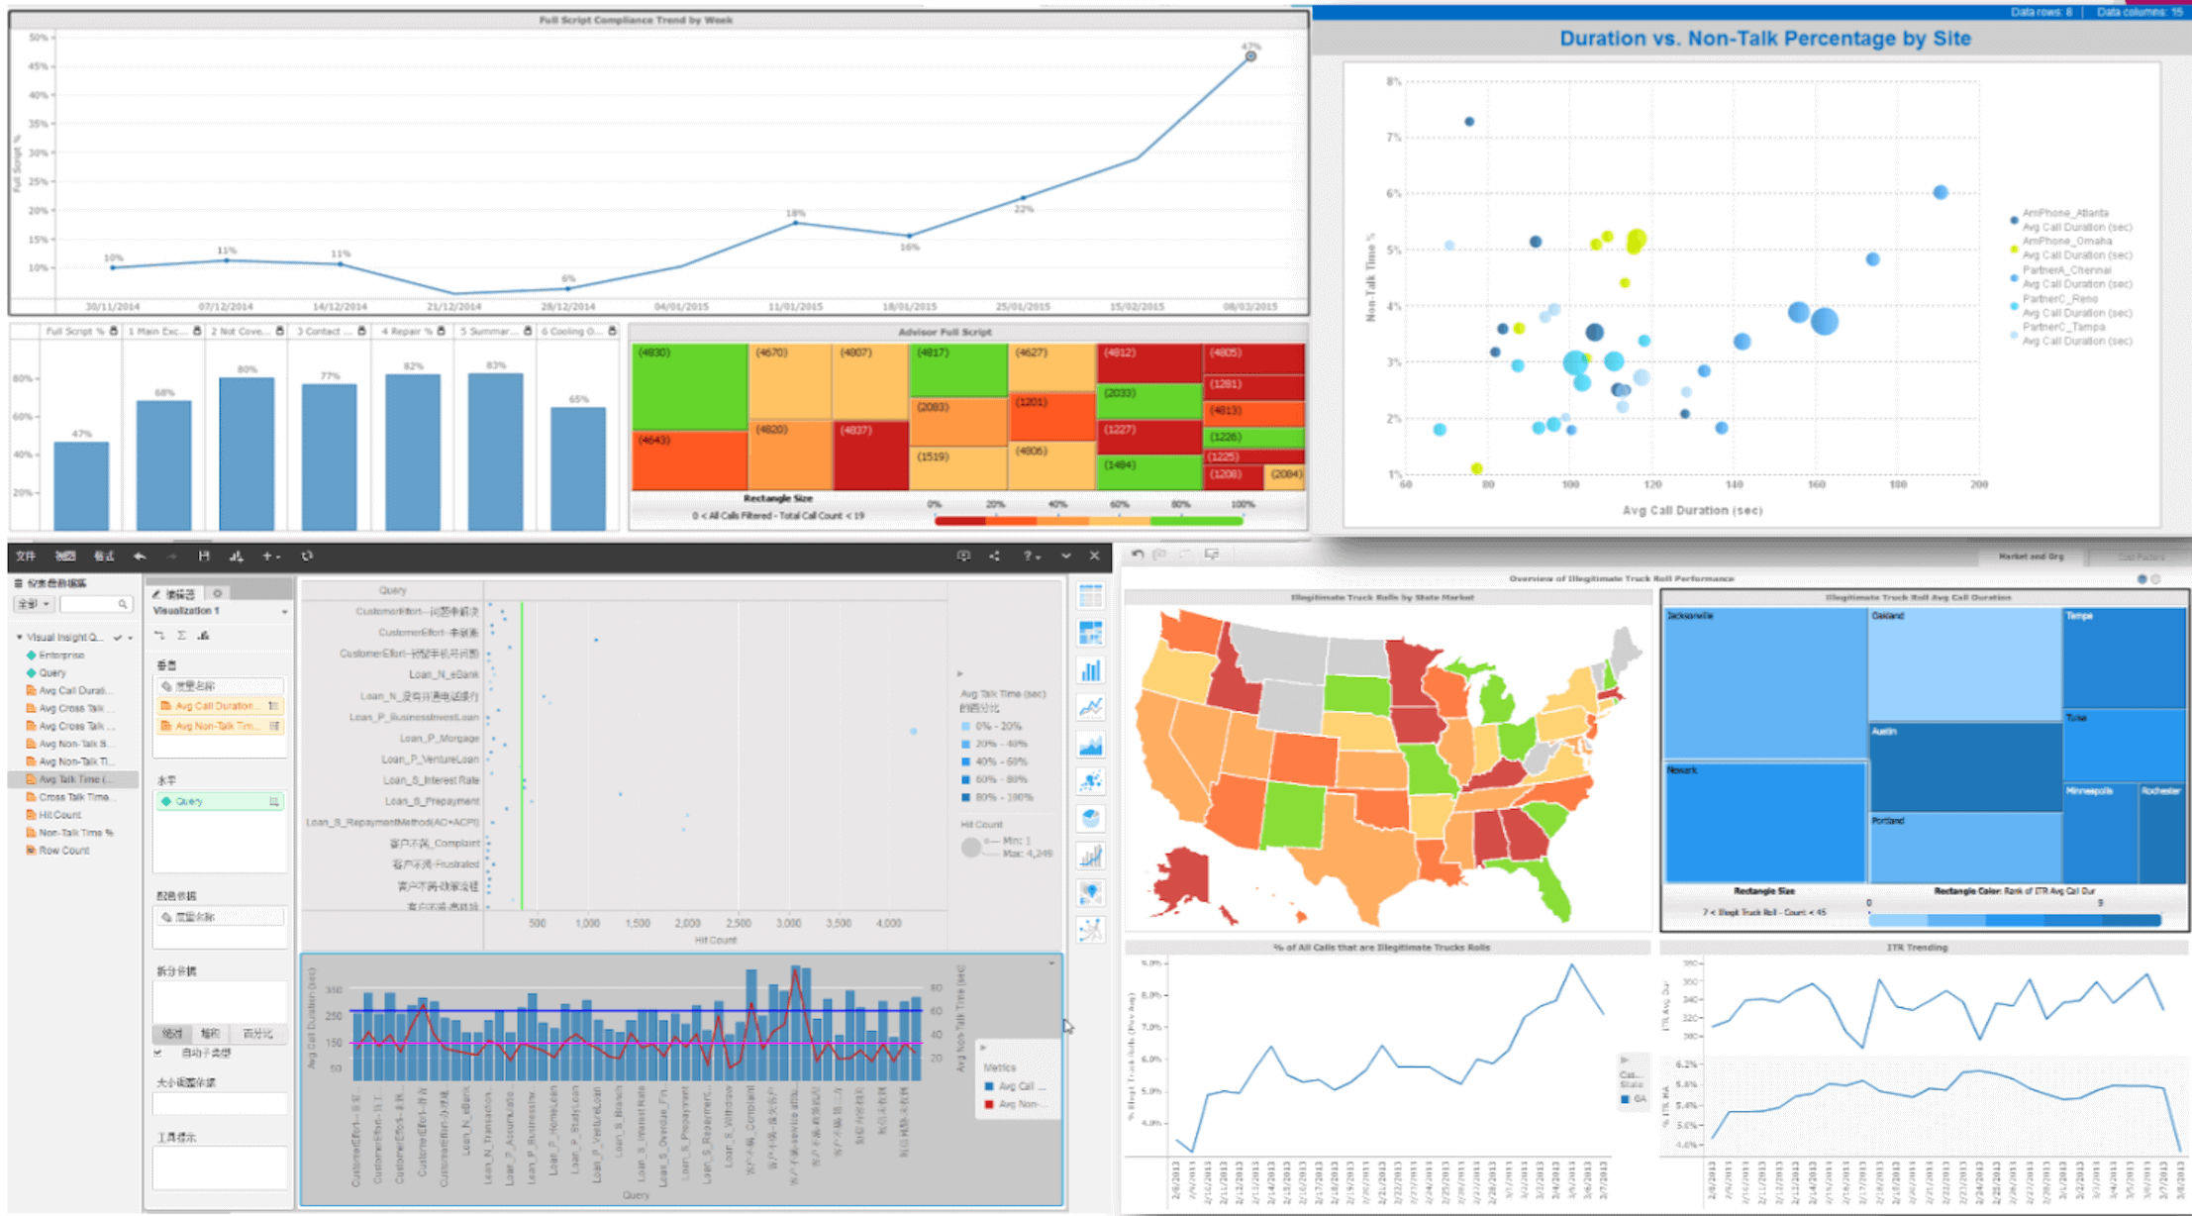Screen dimensions: 2192x1216
Task: Select the heat map visualization icon
Action: (x=1090, y=633)
